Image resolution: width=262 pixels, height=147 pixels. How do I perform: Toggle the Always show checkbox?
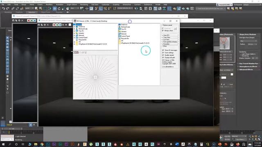[163, 31]
